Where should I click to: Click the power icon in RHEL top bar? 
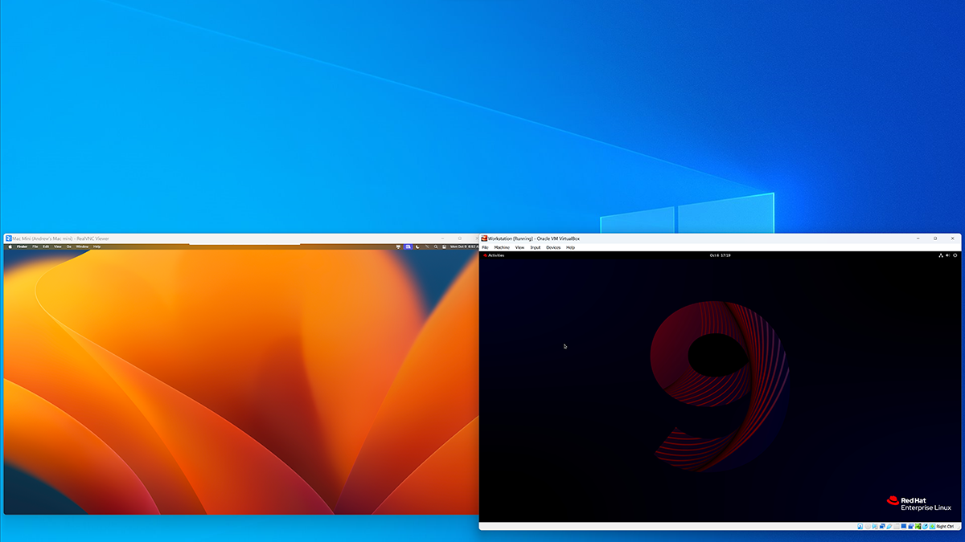click(x=955, y=255)
